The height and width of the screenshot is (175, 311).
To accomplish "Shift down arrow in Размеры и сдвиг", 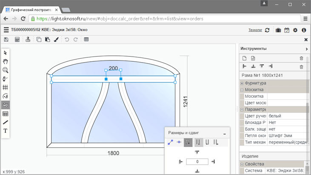I will pos(197,171).
